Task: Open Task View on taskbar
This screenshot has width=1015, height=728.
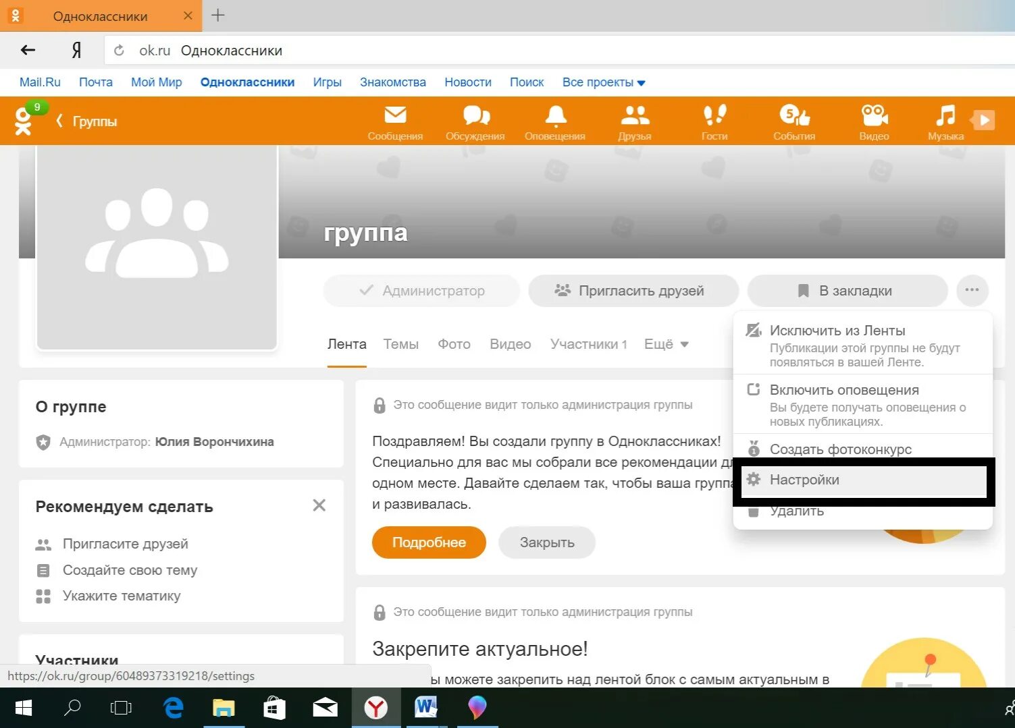Action: tap(122, 708)
